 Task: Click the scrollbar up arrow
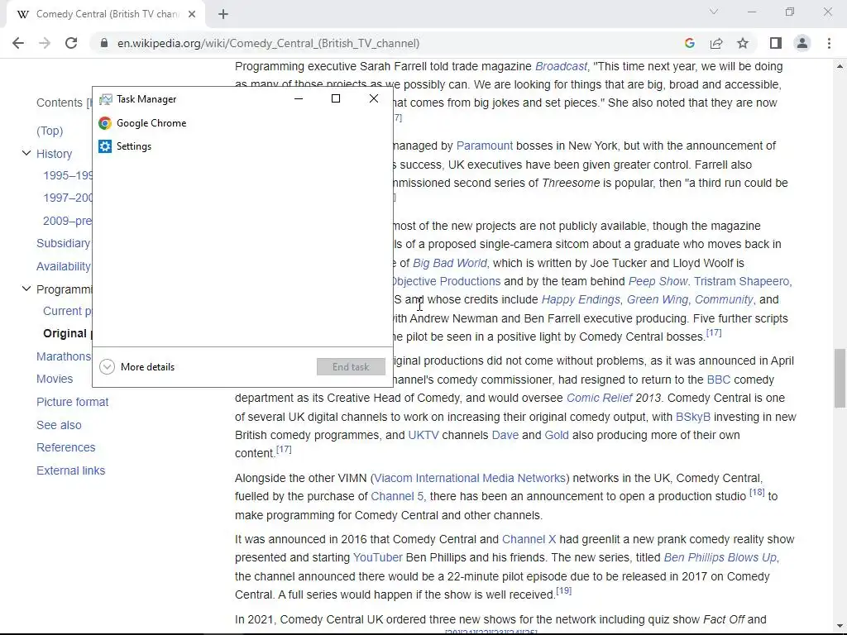coord(840,66)
